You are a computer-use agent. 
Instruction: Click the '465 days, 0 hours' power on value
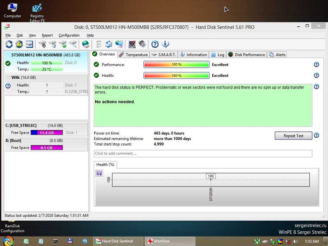click(169, 133)
